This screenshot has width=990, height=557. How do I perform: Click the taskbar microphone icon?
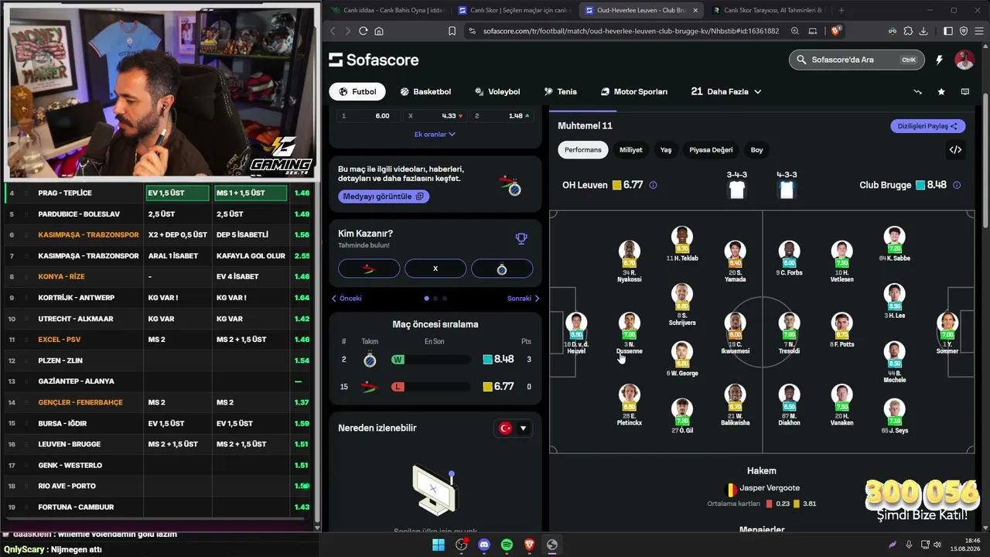pyautogui.click(x=909, y=545)
